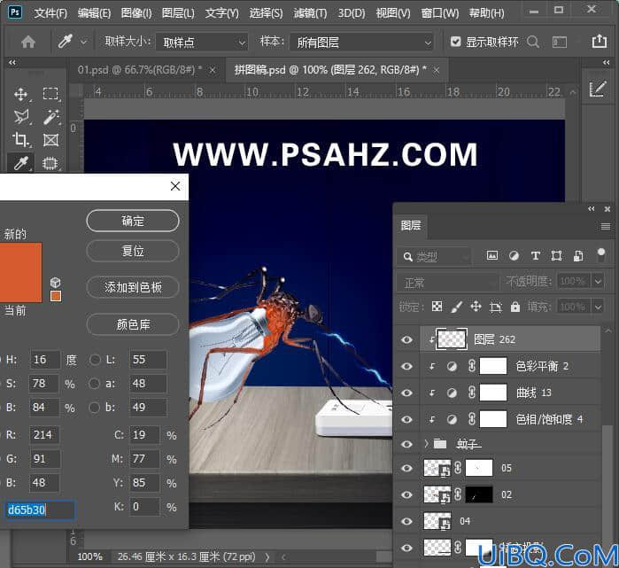Toggle the layer filter switch

(x=601, y=254)
